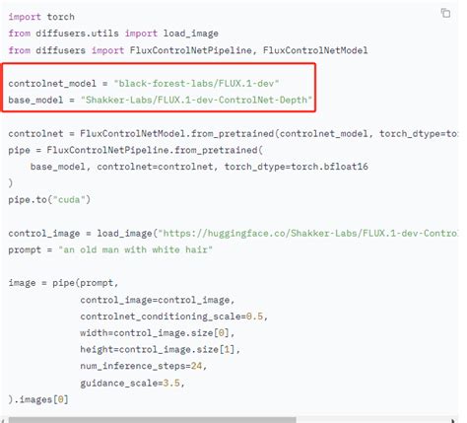Image resolution: width=467 pixels, height=423 pixels.
Task: Click "FluxControlNetModel" in the import line
Action: [315, 50]
